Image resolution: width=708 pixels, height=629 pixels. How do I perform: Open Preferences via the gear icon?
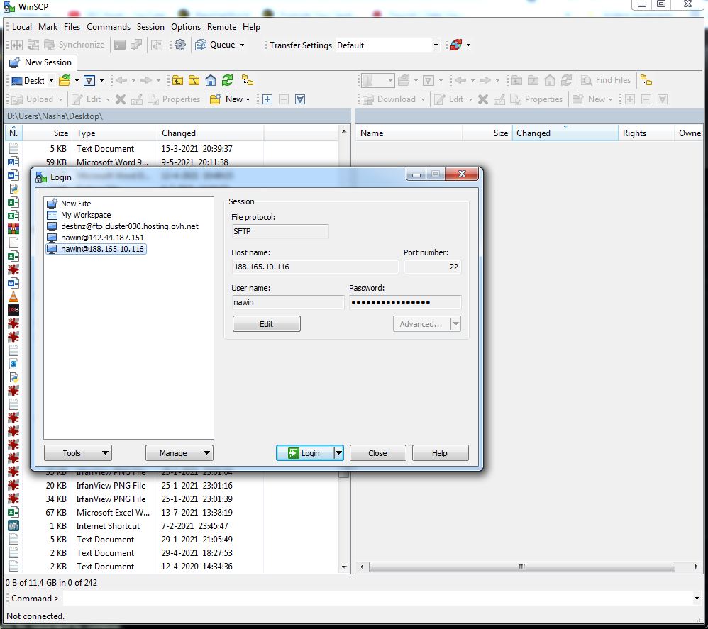(179, 45)
